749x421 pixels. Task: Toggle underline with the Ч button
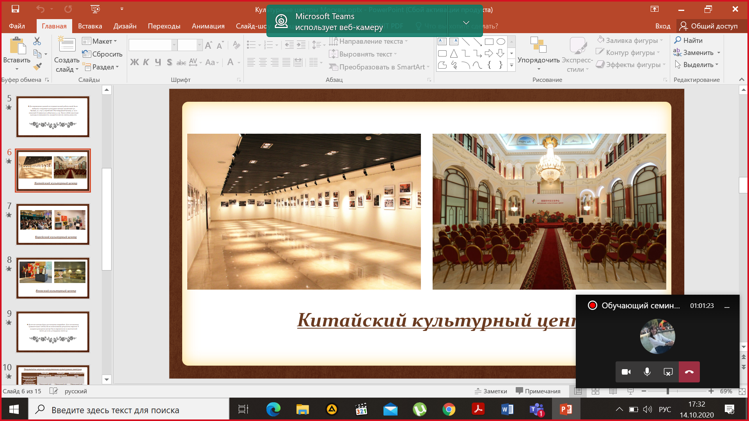(158, 62)
